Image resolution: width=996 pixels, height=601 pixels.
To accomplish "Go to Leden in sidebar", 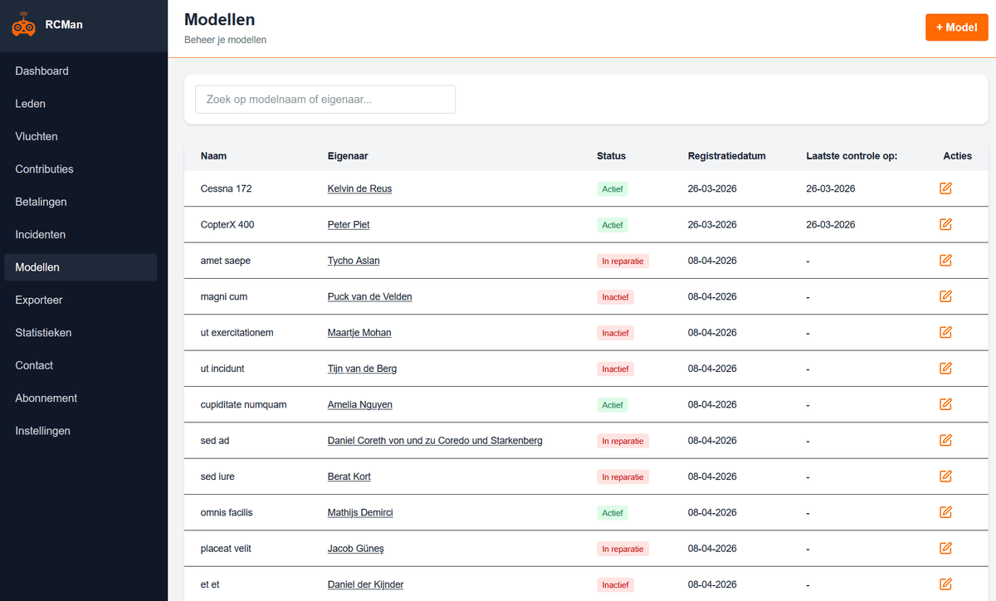I will coord(31,104).
